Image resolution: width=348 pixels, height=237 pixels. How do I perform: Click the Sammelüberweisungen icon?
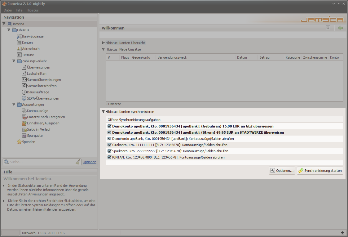[x=24, y=79]
